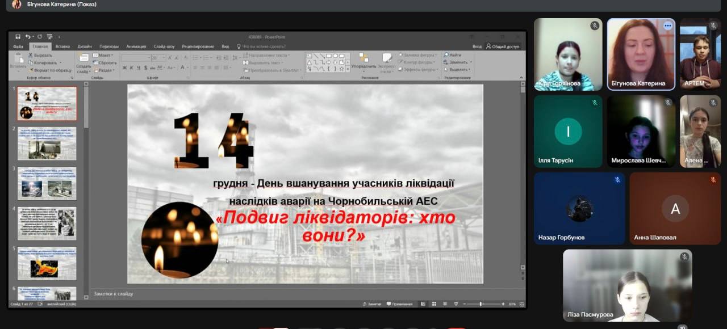Click the Общий доступ share button
The width and height of the screenshot is (727, 329).
[503, 47]
